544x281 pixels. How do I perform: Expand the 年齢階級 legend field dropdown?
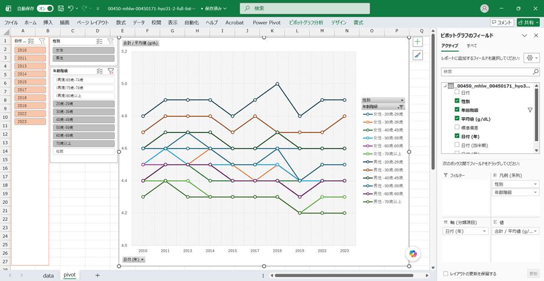click(x=515, y=192)
